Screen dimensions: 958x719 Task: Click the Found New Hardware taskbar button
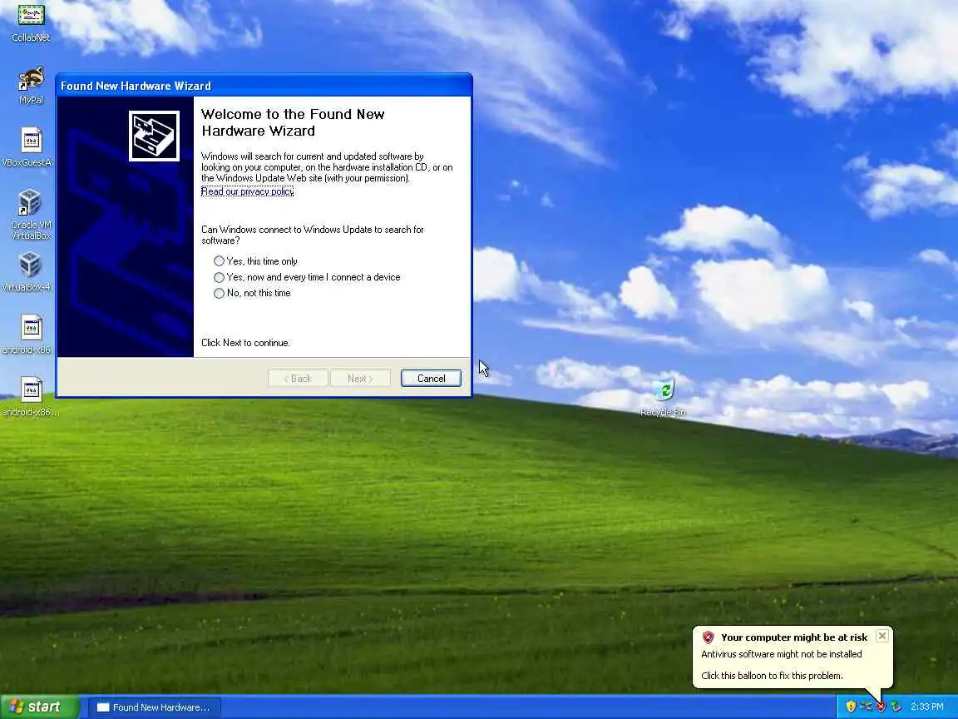(x=154, y=707)
